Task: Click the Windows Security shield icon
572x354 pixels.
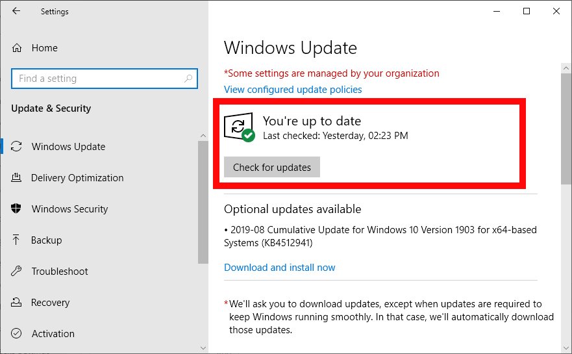Action: 18,209
